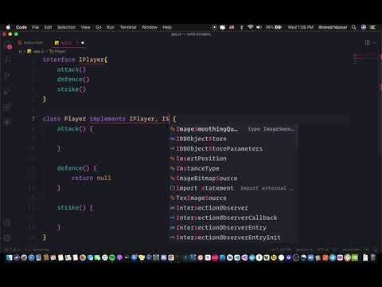The width and height of the screenshot is (382, 287).
Task: Click defence() inside the IPlayer interface
Action: (73, 79)
